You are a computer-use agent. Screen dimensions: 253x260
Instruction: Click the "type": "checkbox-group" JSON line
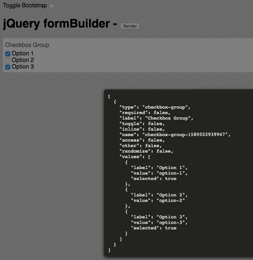pos(155,107)
